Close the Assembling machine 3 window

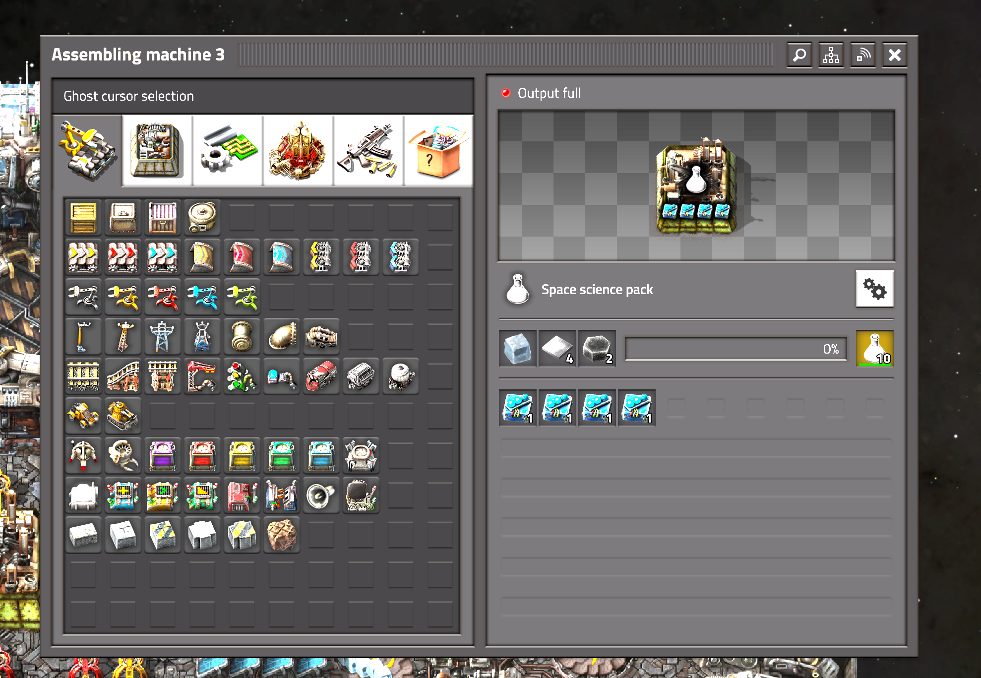[895, 55]
